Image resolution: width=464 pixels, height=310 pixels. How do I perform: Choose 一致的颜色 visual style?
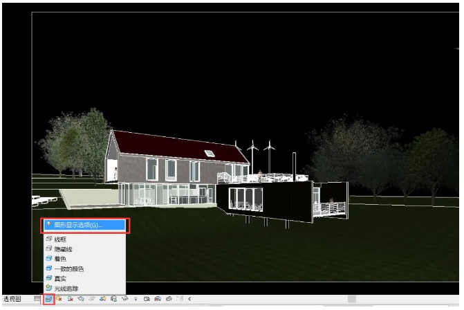85,269
